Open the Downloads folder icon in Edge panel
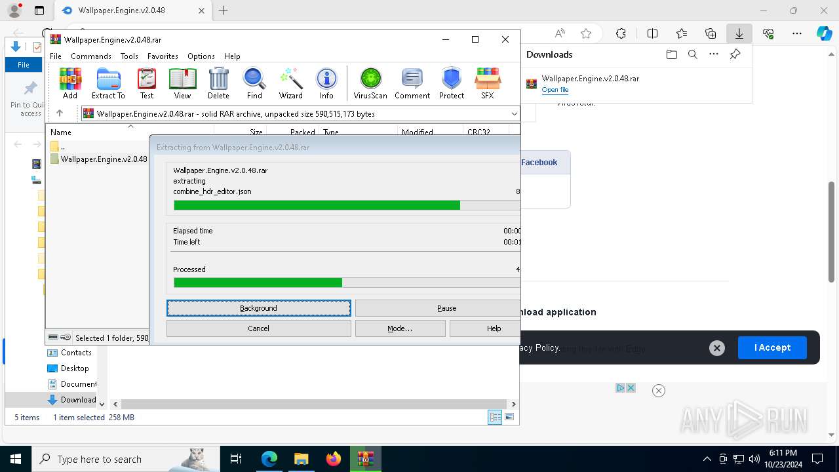Viewport: 839px width, 472px height. tap(671, 54)
